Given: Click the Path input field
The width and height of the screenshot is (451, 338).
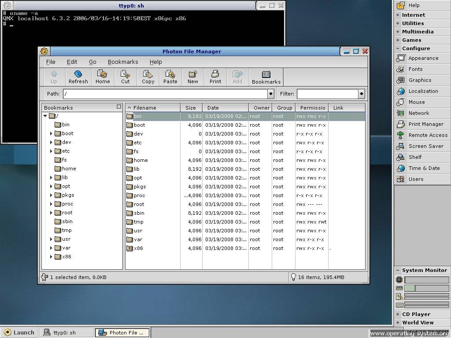Looking at the screenshot, I should pos(166,94).
